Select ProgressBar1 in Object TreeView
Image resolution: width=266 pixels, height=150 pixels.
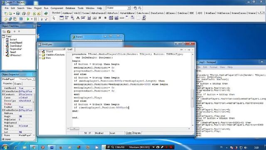click(x=16, y=49)
